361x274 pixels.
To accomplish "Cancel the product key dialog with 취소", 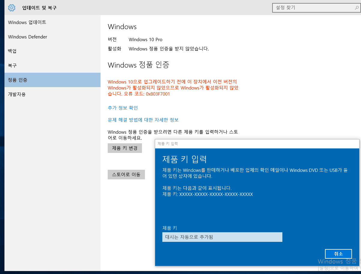I will (x=338, y=254).
